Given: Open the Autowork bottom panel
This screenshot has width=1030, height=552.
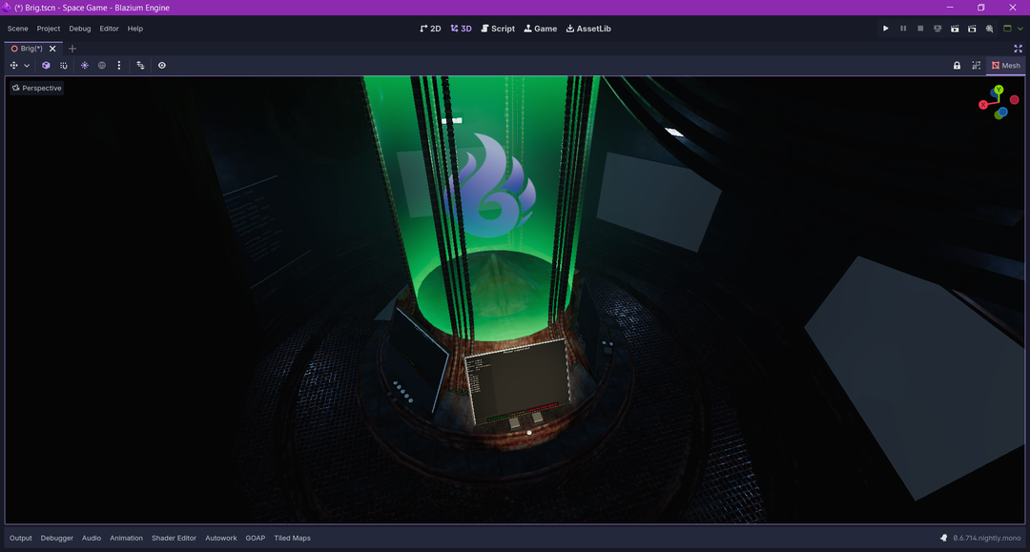Looking at the screenshot, I should pyautogui.click(x=220, y=539).
